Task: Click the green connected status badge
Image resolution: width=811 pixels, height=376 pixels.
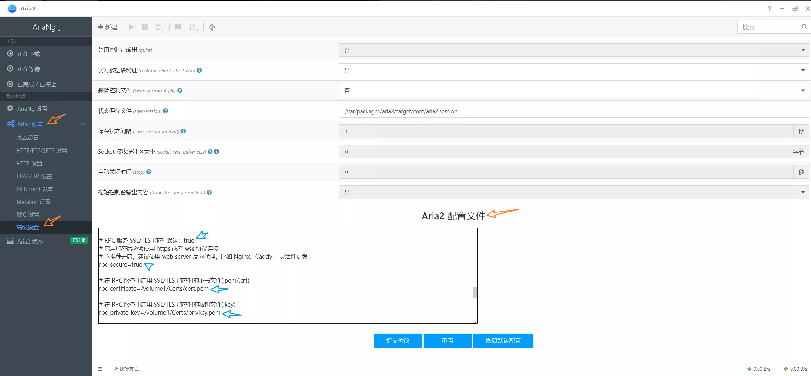Action: point(79,240)
